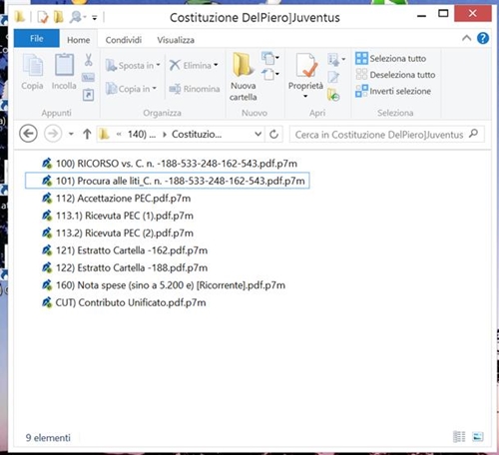The image size is (499, 455).
Task: Click the Taglia scissors icon
Action: pyautogui.click(x=88, y=60)
